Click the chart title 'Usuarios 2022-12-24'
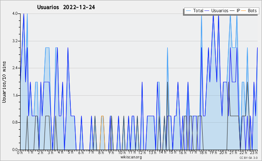 [66, 7]
